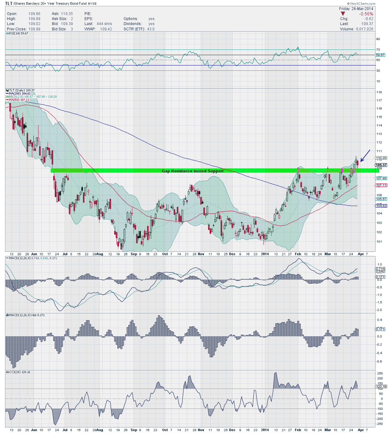Toggle the red down-arrow price change indicator
388x433 pixels.
tap(343, 14)
